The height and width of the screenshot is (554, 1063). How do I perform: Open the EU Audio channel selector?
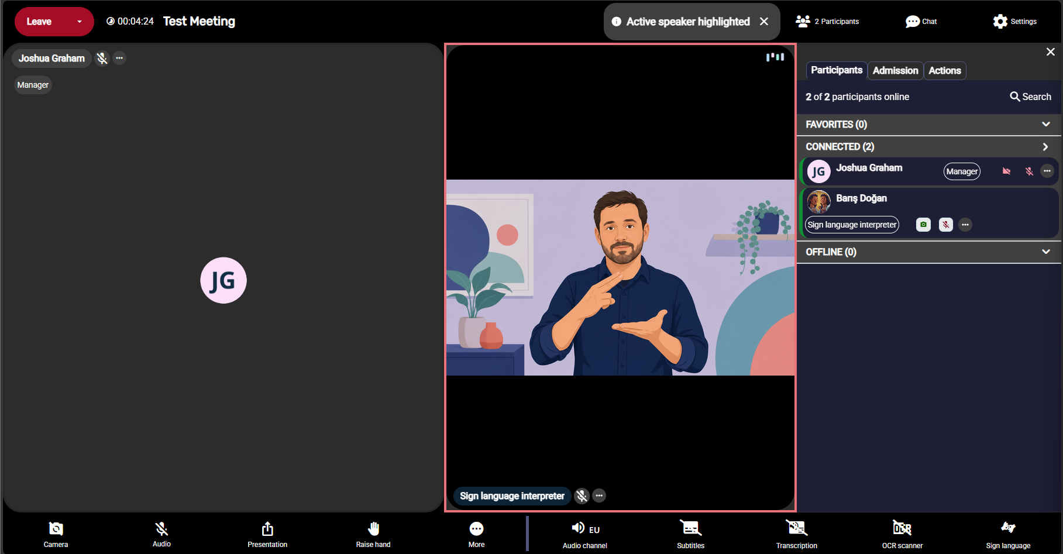pyautogui.click(x=585, y=535)
